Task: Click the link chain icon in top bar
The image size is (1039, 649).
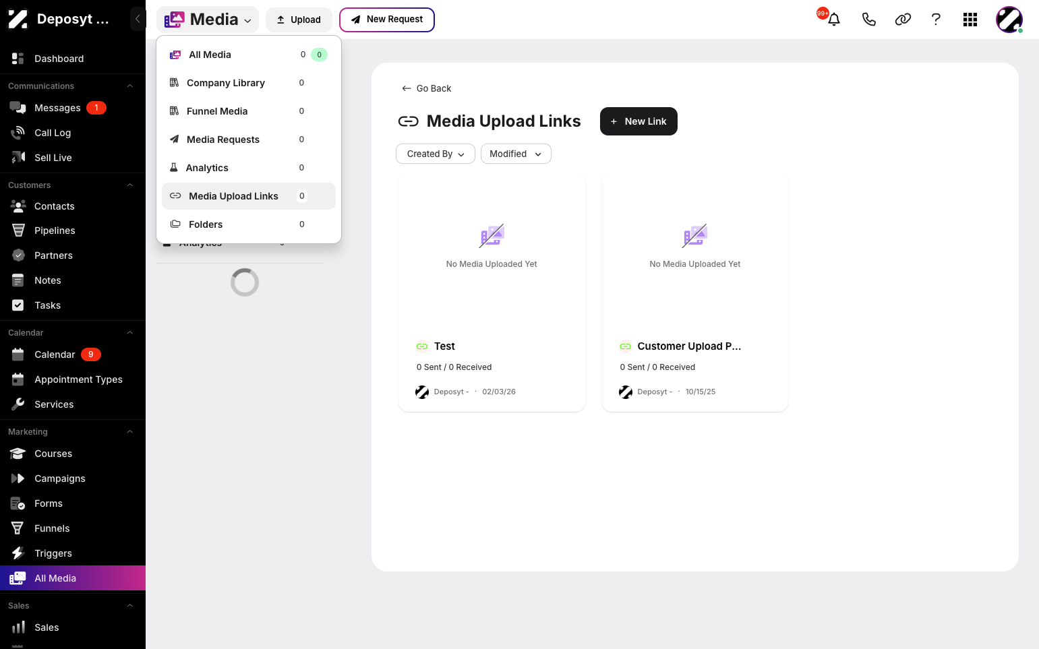Action: [x=903, y=20]
